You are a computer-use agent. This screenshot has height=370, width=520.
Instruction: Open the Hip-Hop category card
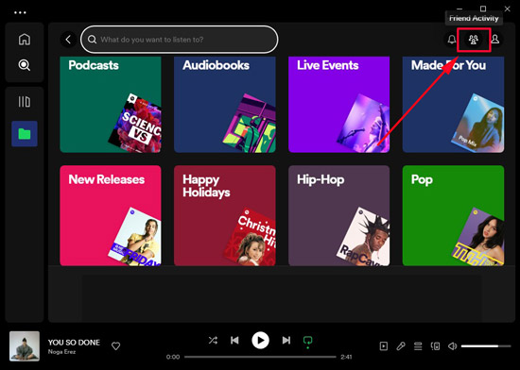click(x=338, y=215)
